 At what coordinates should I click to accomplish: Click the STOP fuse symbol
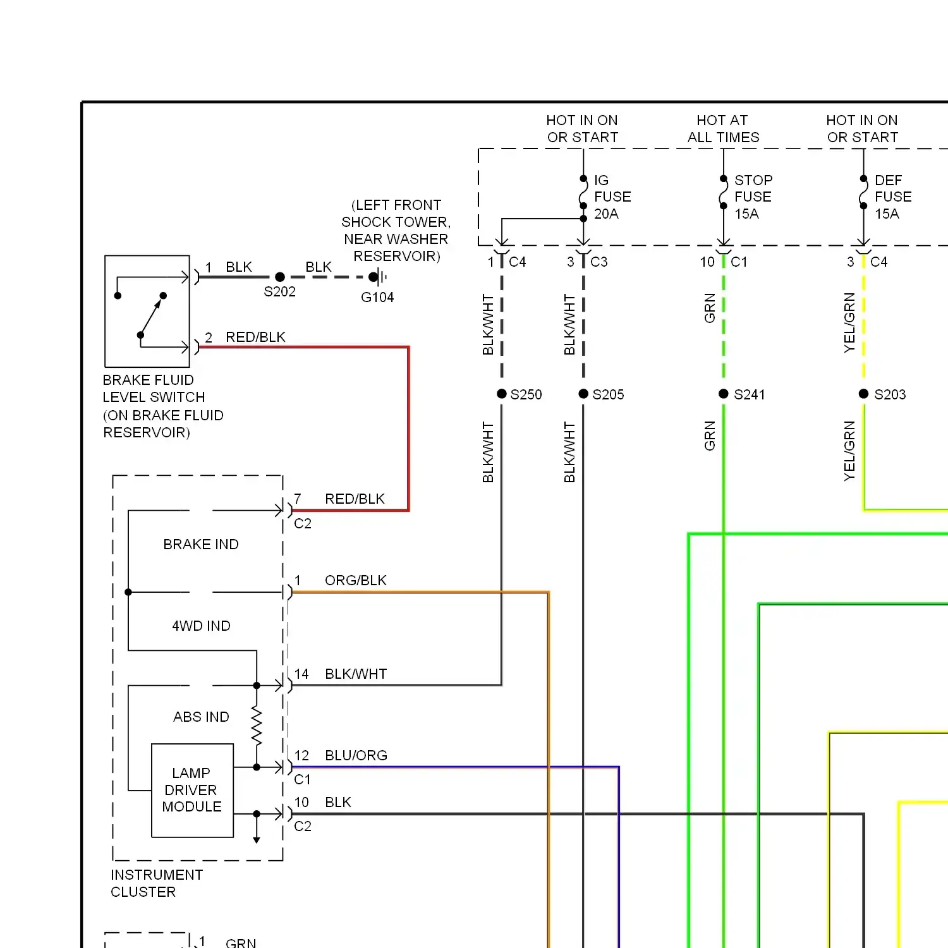point(724,192)
